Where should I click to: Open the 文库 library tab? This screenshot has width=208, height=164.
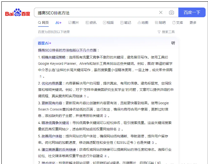(x=177, y=23)
